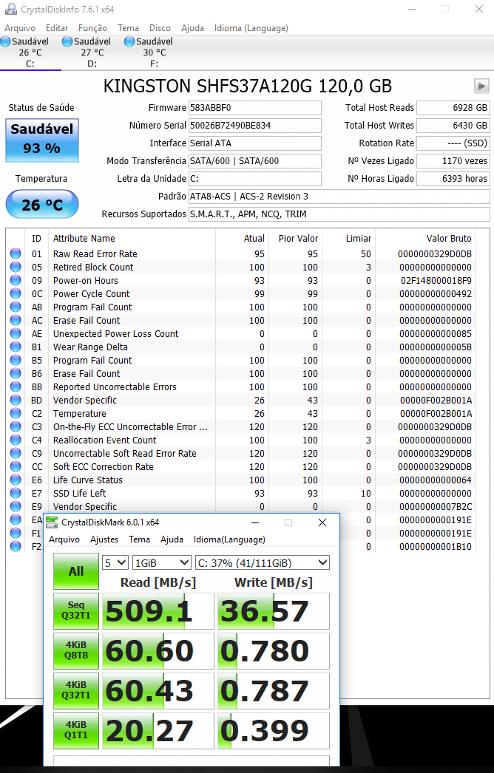This screenshot has width=494, height=773.
Task: Click the next disk arrow button
Action: (481, 86)
